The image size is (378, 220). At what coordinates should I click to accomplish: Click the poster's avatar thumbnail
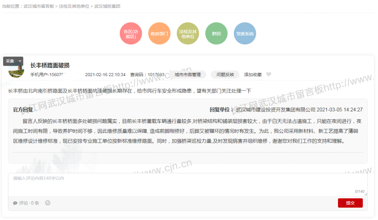click(x=16, y=71)
